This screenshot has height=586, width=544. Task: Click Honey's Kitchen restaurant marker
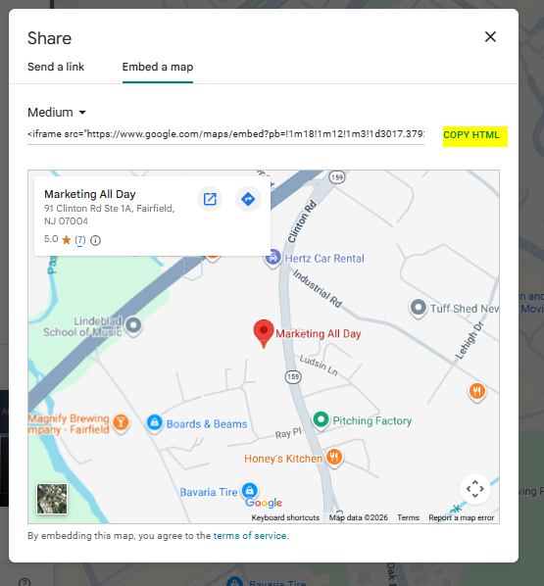[x=334, y=458]
